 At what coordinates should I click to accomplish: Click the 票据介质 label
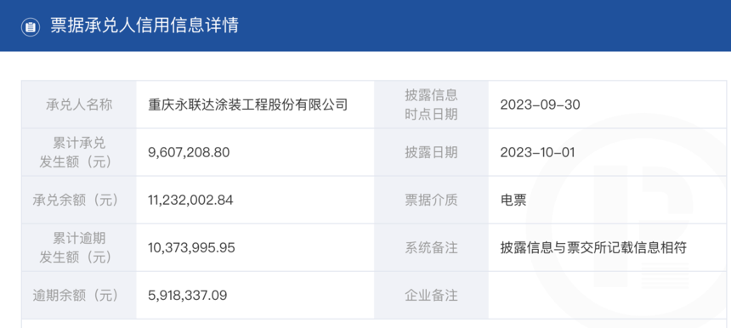click(x=431, y=200)
